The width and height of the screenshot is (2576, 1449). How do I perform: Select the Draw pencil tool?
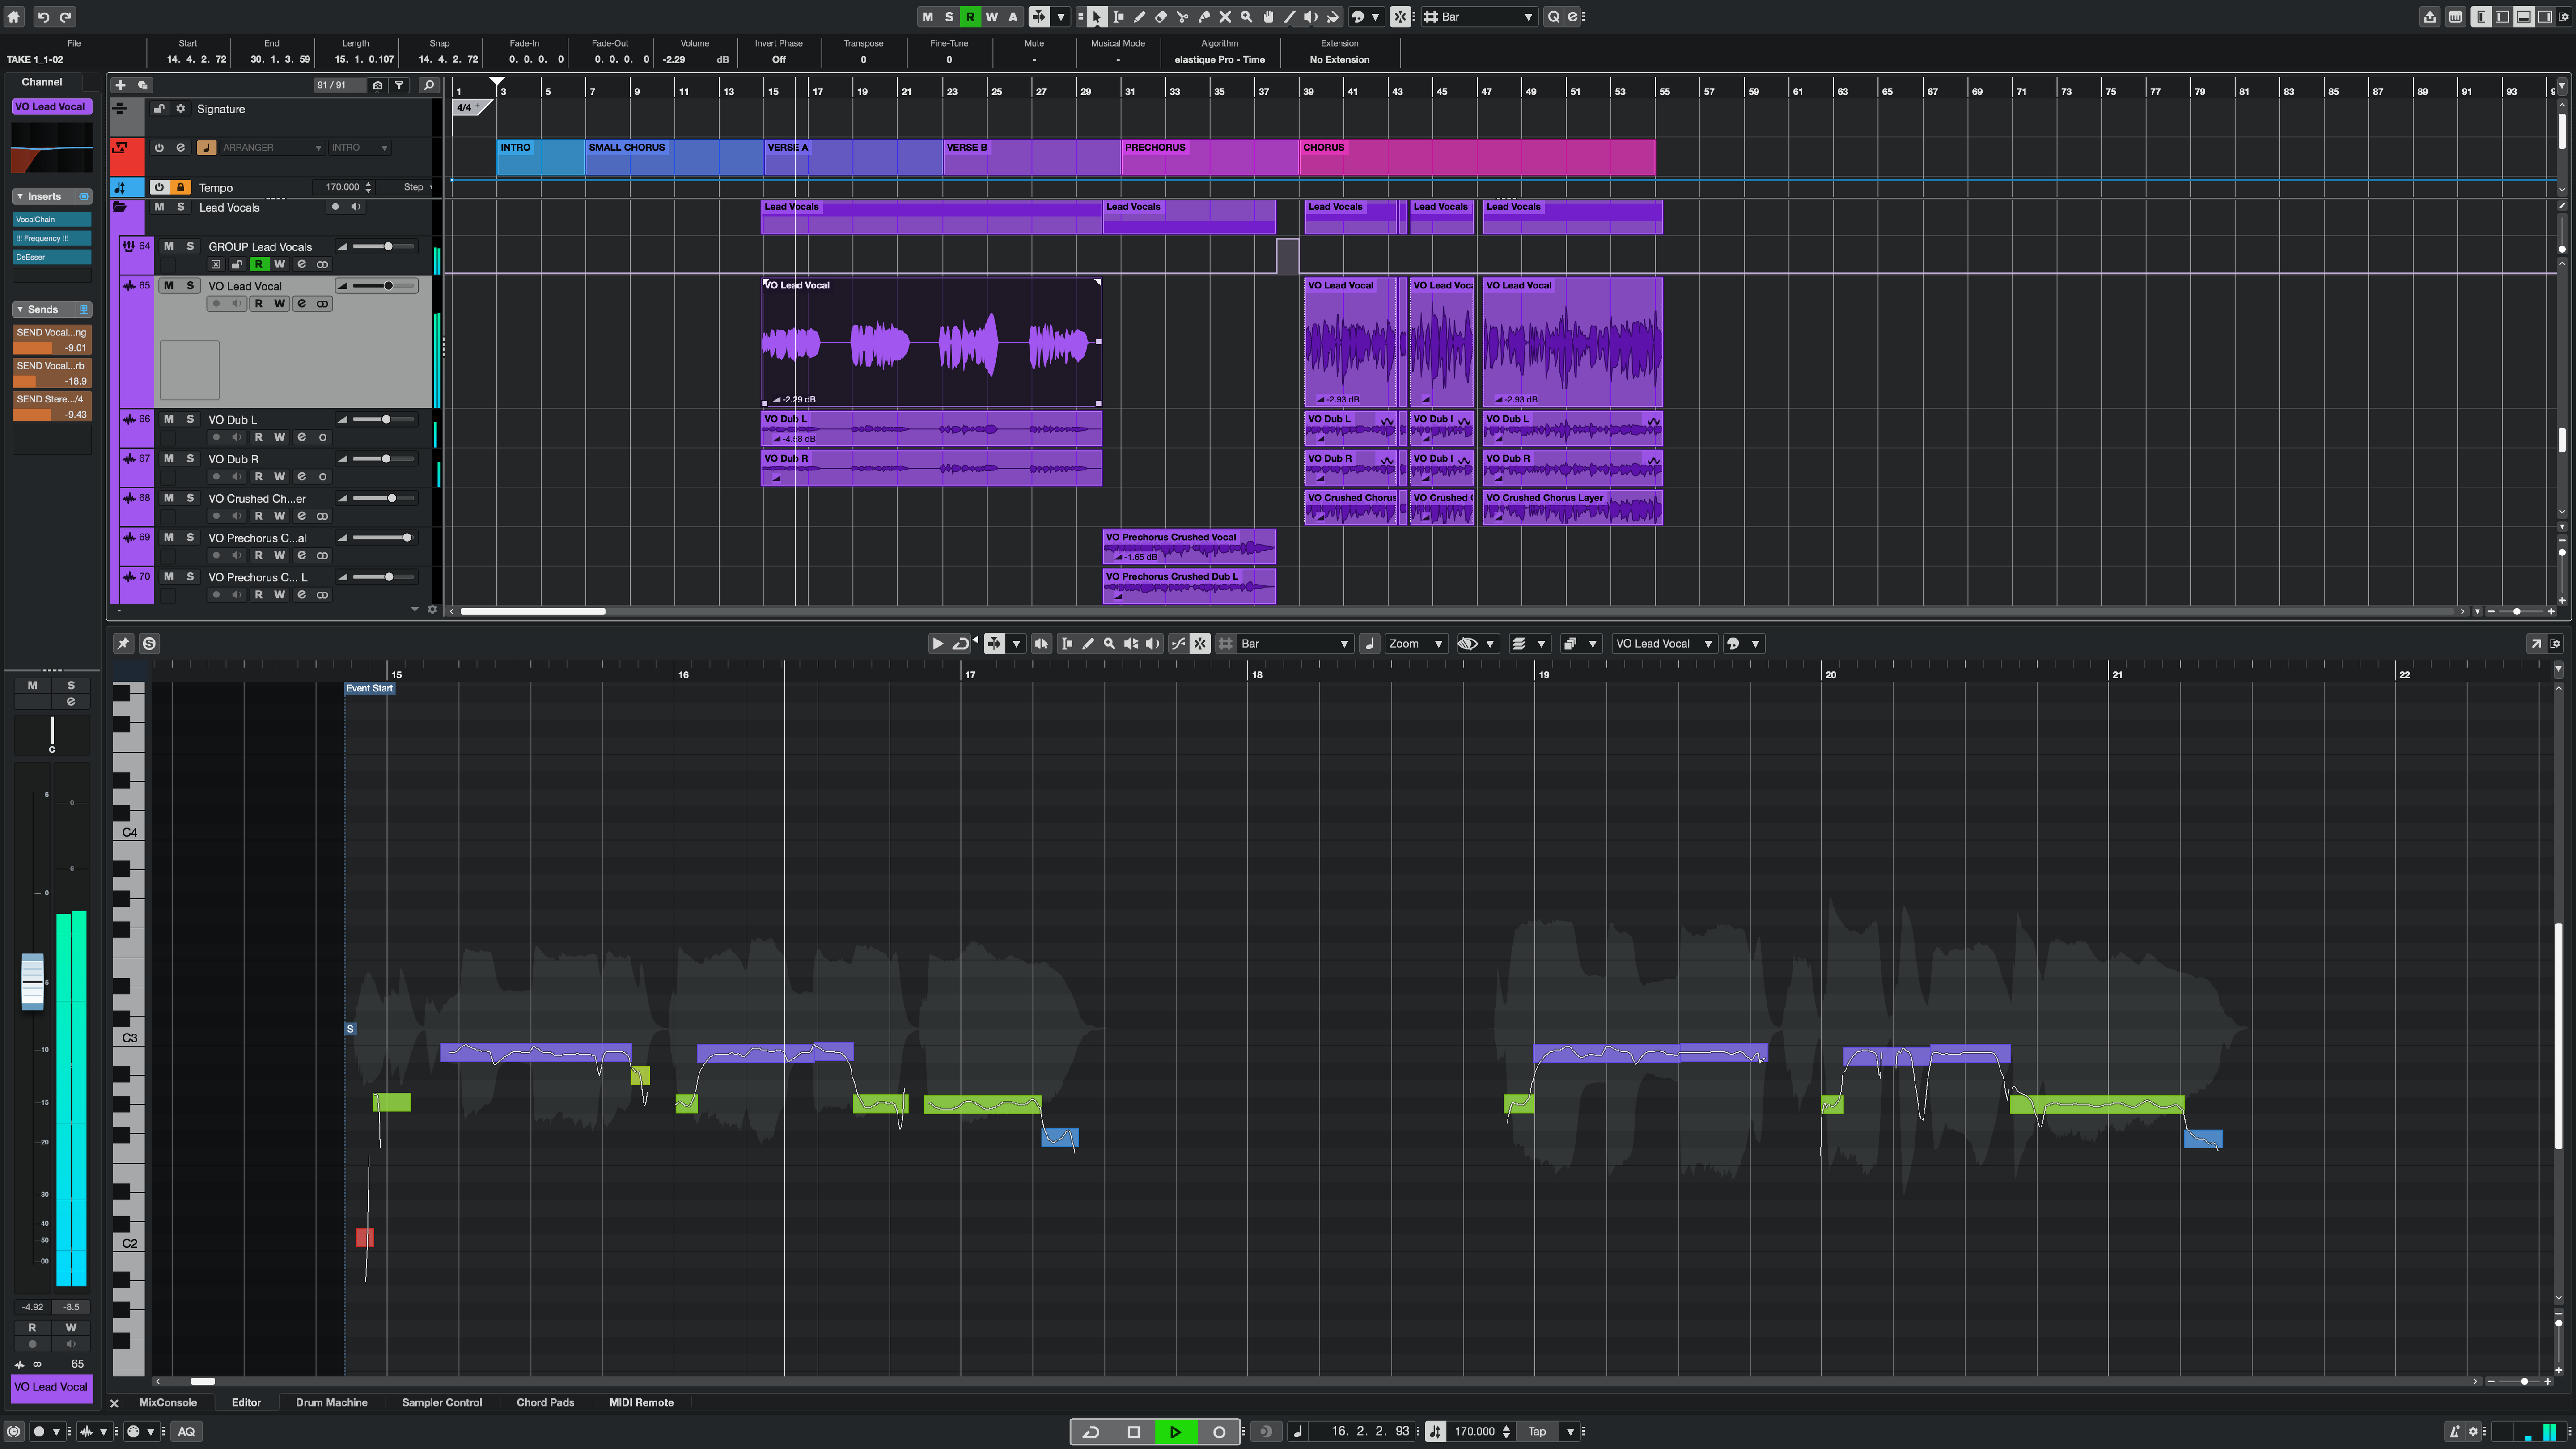pos(1139,17)
